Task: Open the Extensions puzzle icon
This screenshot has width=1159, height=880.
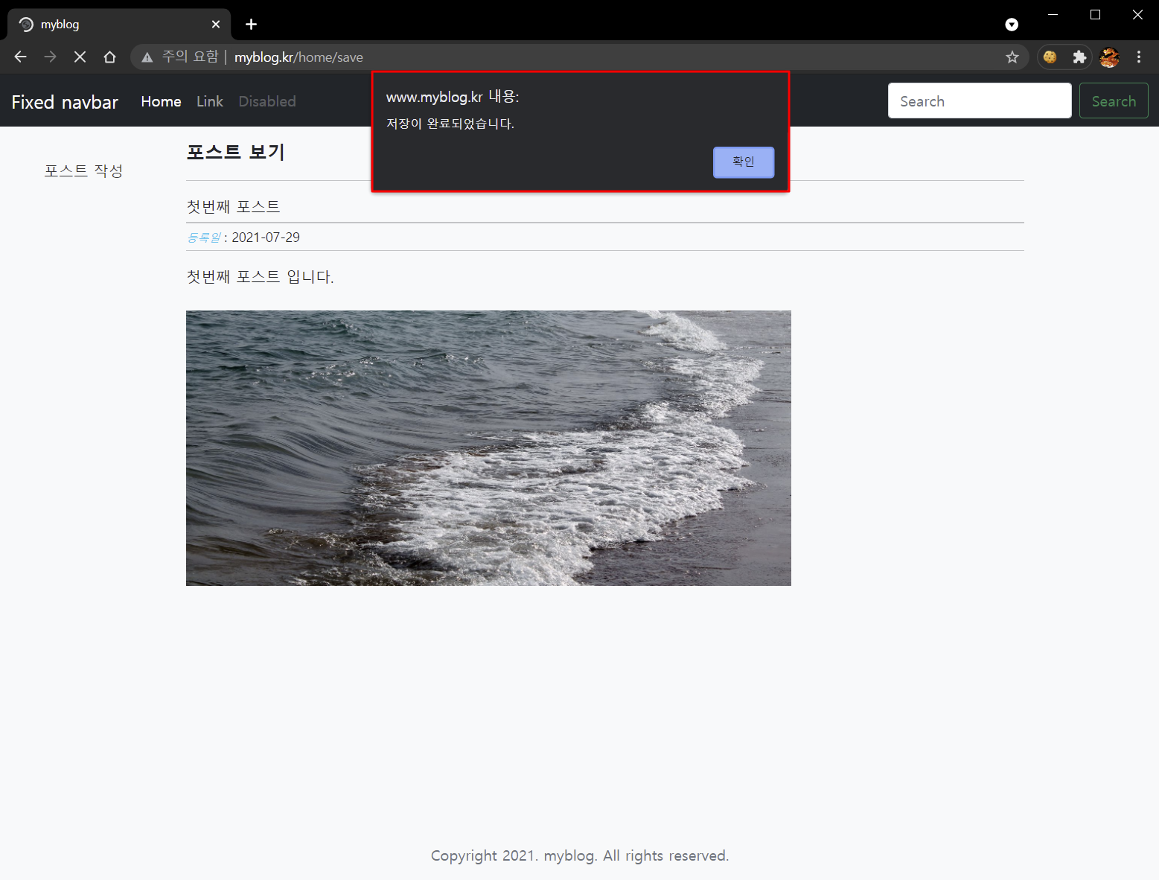Action: click(1079, 57)
